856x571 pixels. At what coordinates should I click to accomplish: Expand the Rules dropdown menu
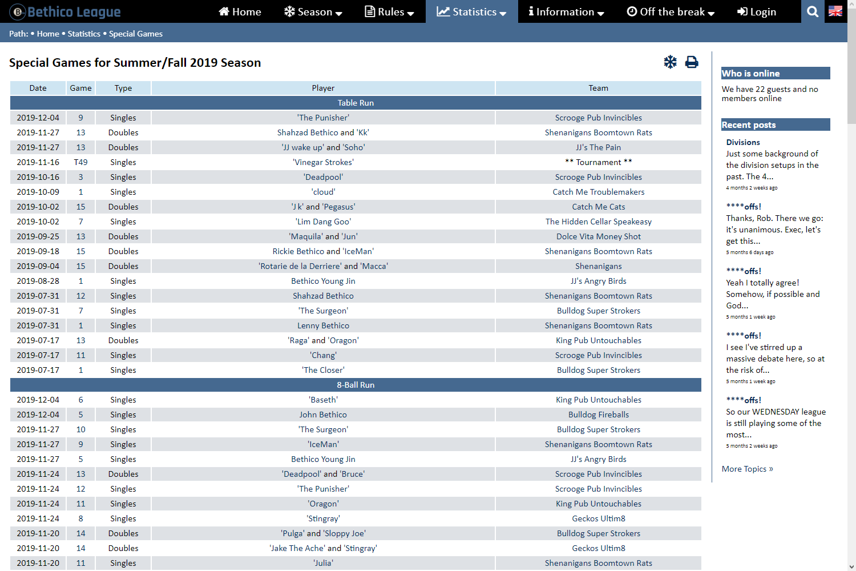coord(390,11)
